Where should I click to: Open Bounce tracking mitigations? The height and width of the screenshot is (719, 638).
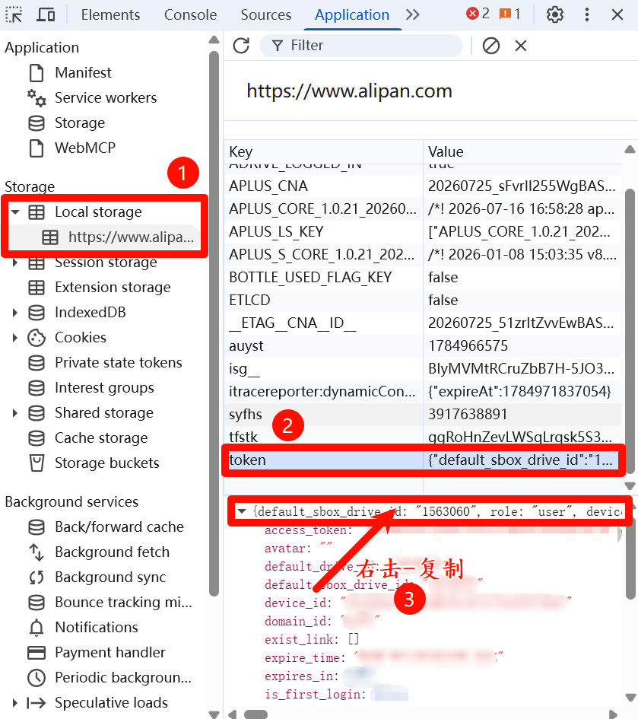[x=123, y=602]
